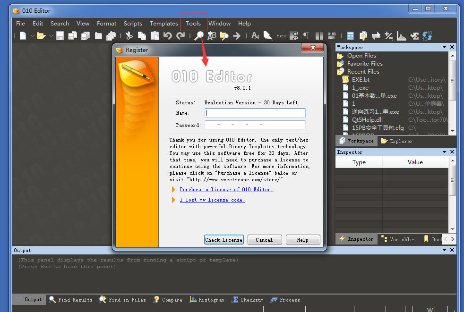Click the base converter 10/16 icon
464x312 pixels.
pyautogui.click(x=427, y=36)
